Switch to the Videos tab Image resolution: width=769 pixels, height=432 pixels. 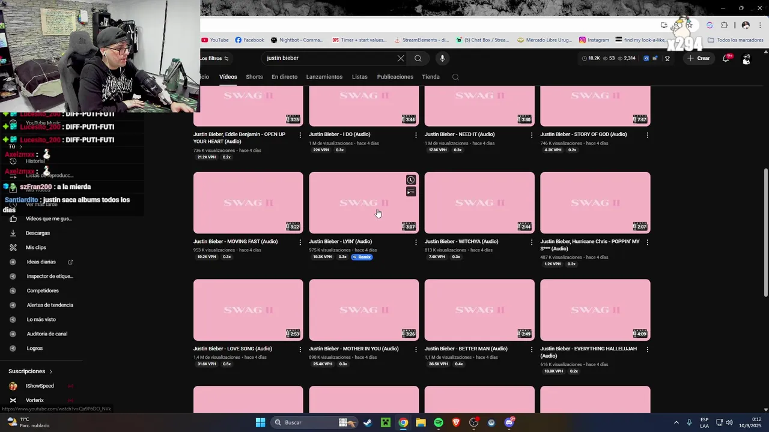228,77
